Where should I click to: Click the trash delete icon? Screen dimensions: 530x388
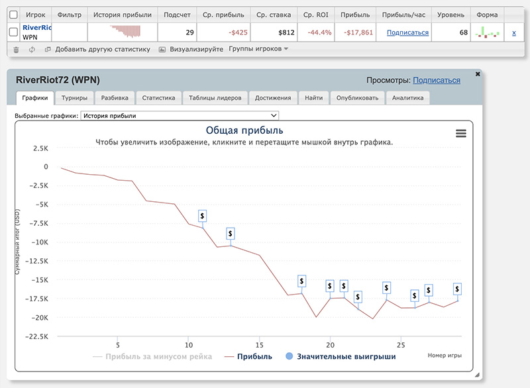[17, 50]
